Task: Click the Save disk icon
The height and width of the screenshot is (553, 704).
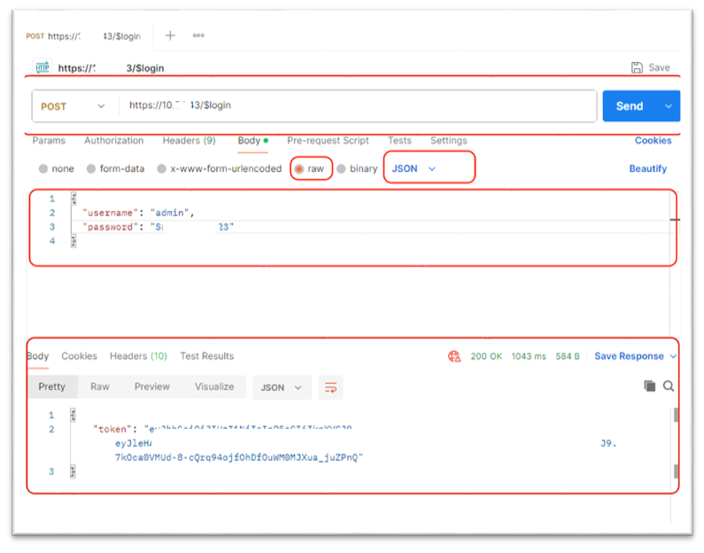Action: (x=637, y=67)
